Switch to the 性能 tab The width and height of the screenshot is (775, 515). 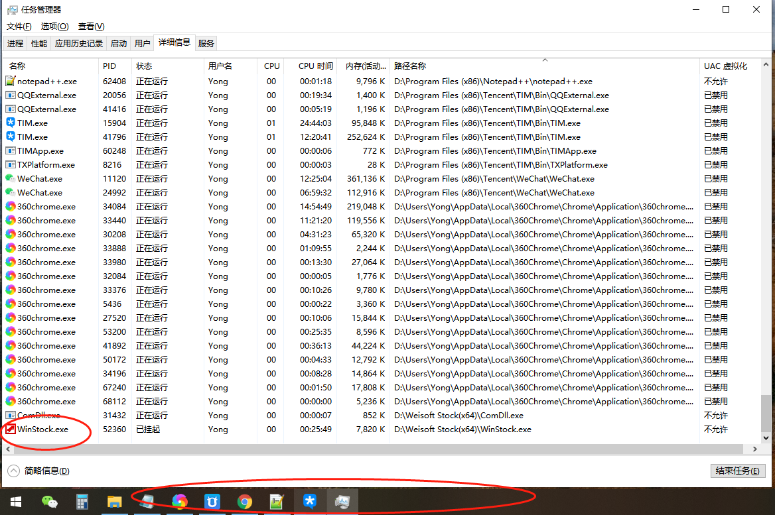(x=39, y=44)
